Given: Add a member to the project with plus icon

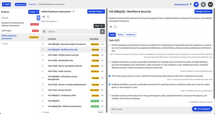Looking at the screenshot, I should pos(48,17).
